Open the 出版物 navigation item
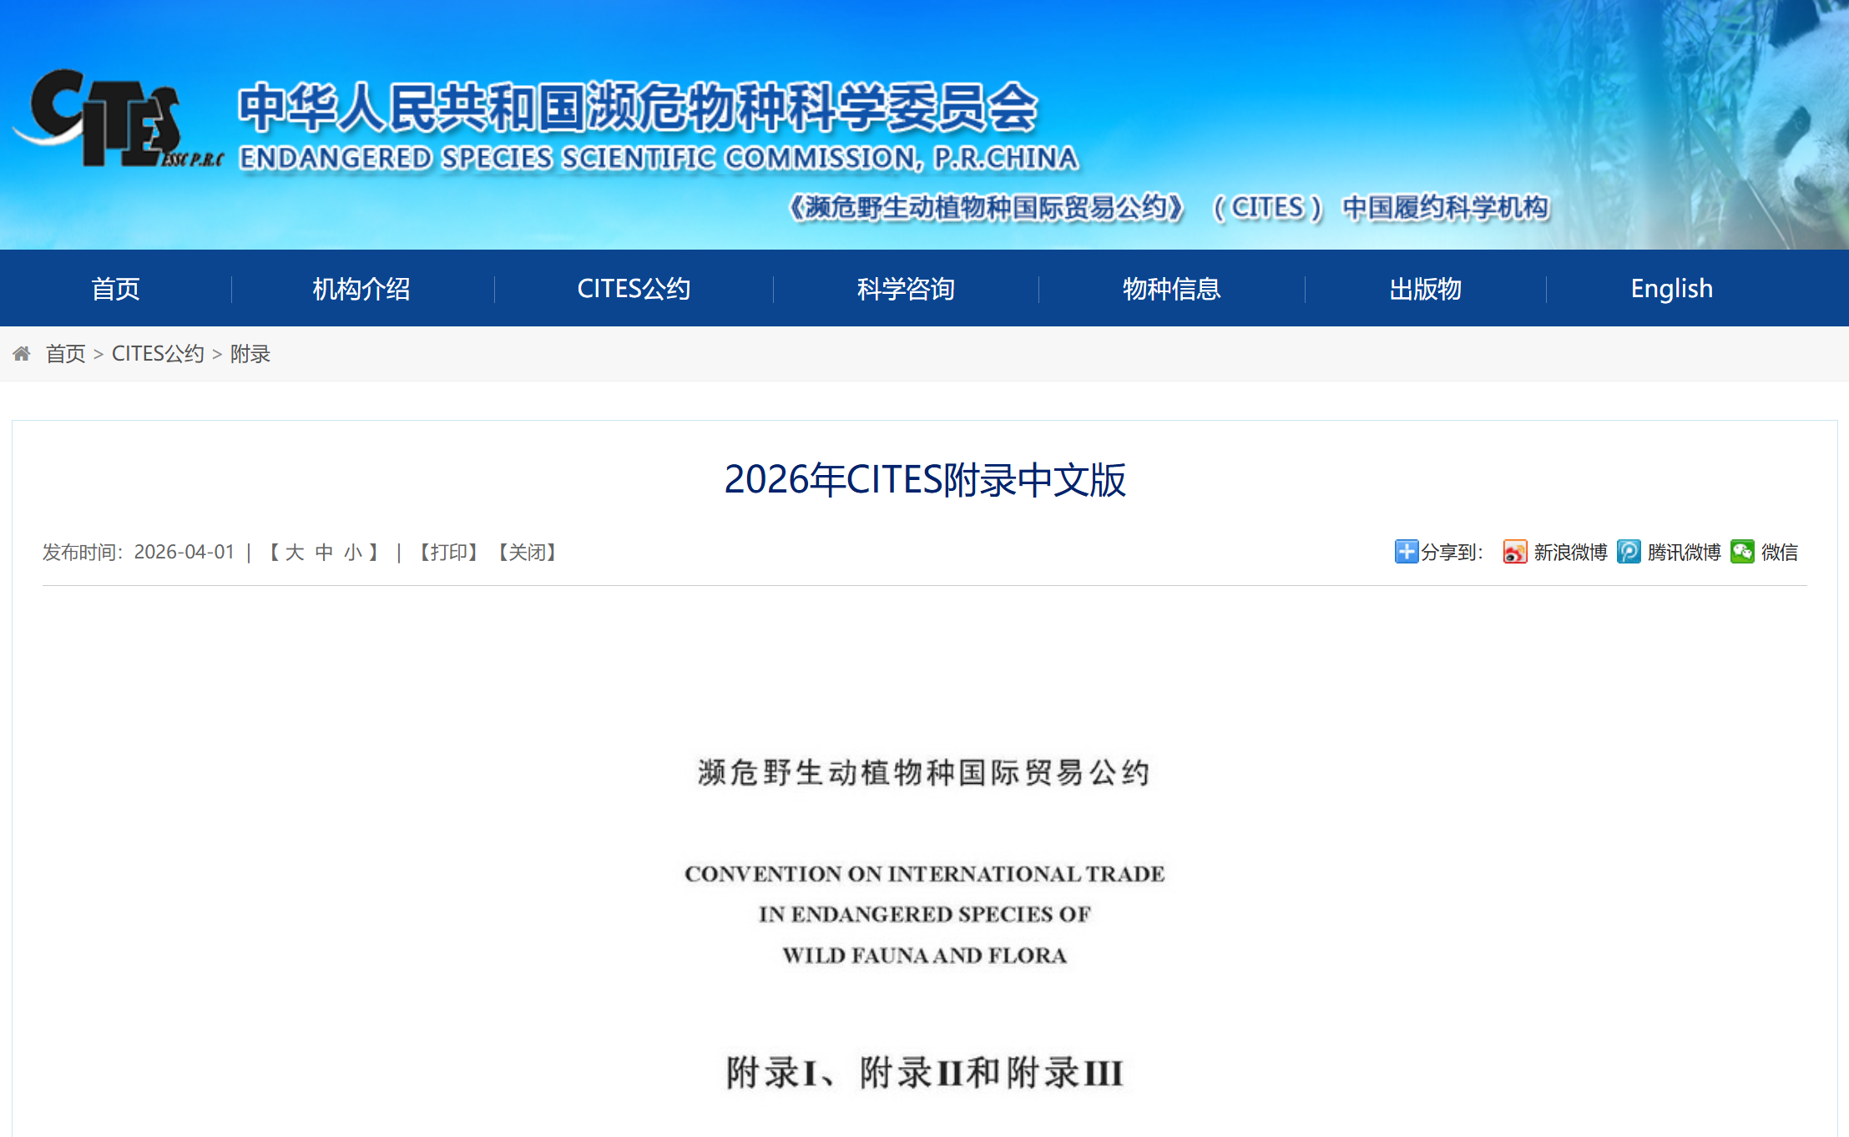This screenshot has height=1137, width=1849. click(x=1425, y=289)
